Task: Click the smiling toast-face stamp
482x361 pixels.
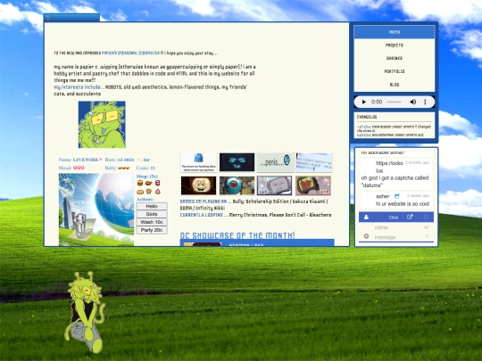Action: click(x=198, y=185)
